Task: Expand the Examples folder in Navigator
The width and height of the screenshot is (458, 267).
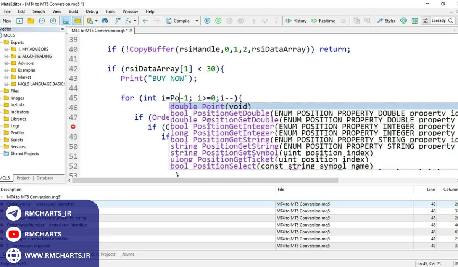Action: tap(6, 70)
